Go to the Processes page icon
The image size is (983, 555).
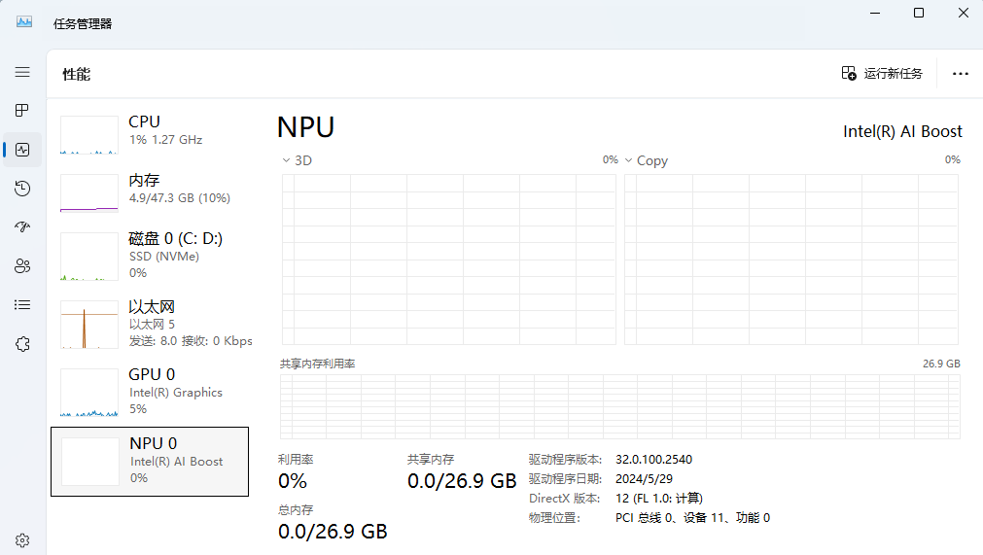[x=22, y=111]
